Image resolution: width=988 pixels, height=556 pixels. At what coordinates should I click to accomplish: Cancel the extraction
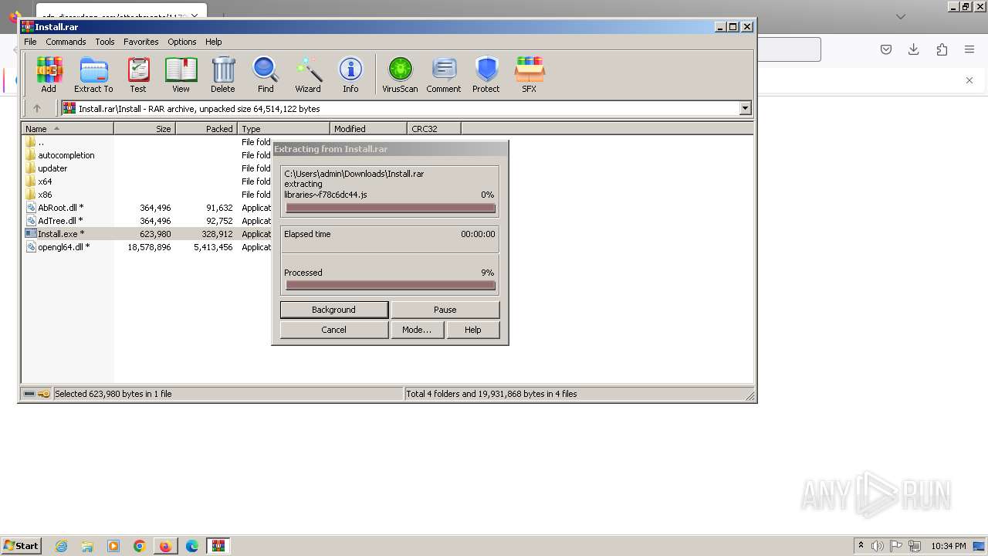[334, 330]
